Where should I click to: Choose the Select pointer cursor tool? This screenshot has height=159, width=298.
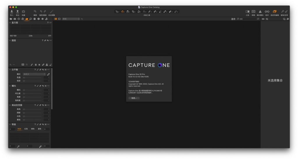click(117, 12)
